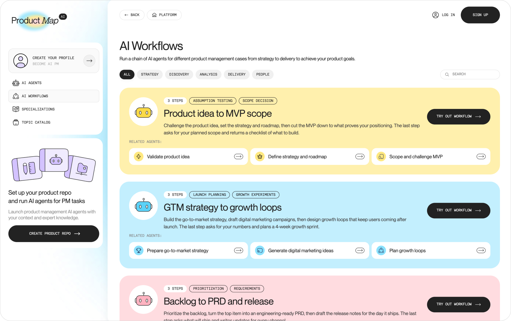
Task: Click the Scope Decision tag
Action: [258, 101]
